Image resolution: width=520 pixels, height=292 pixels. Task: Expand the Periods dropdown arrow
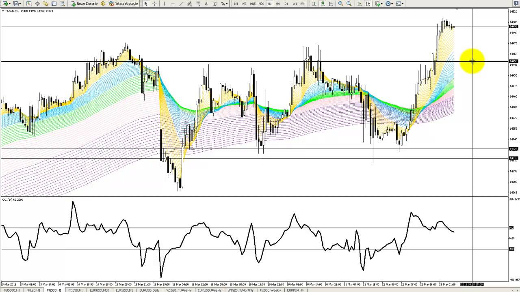click(392, 4)
